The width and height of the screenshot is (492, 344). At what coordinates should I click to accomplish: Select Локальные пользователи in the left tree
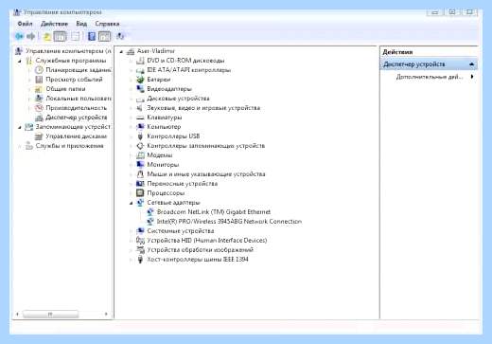79,99
